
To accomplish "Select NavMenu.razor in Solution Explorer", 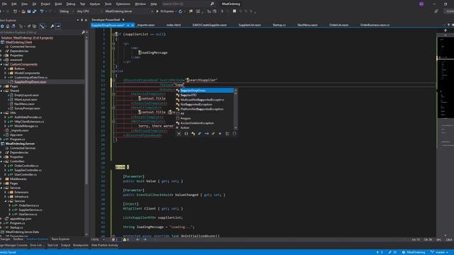I will [24, 104].
